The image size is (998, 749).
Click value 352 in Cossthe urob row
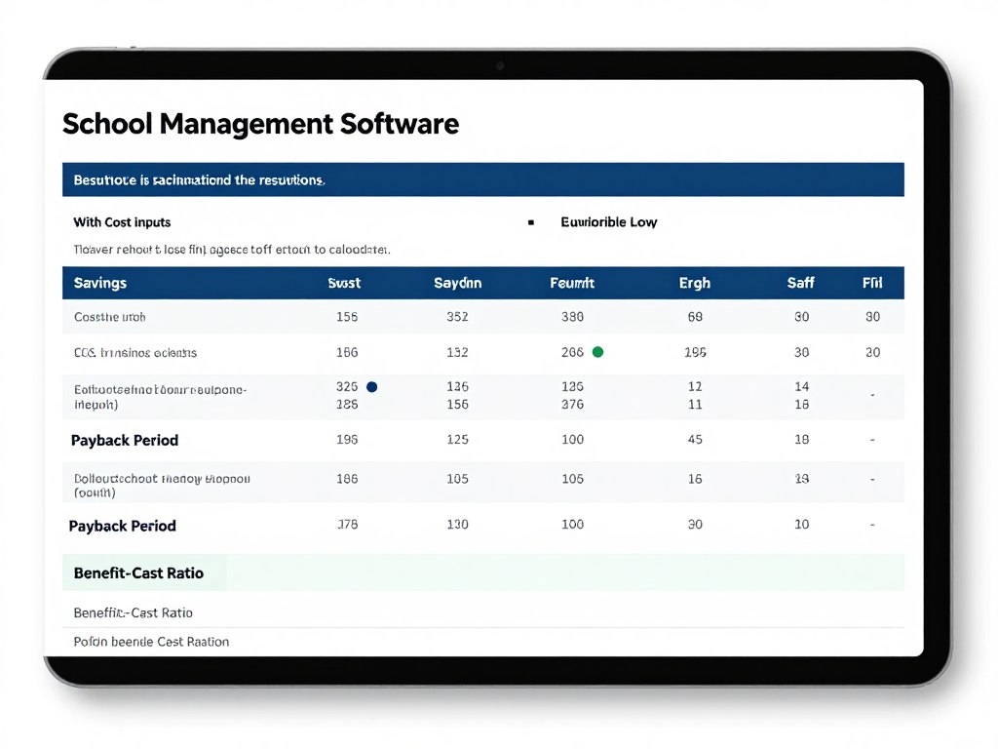pos(457,317)
